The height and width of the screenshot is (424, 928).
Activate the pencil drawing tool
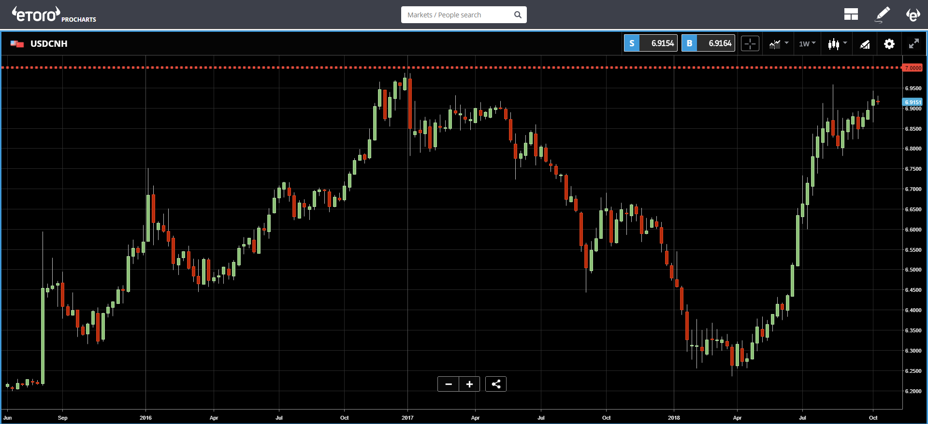click(x=883, y=14)
